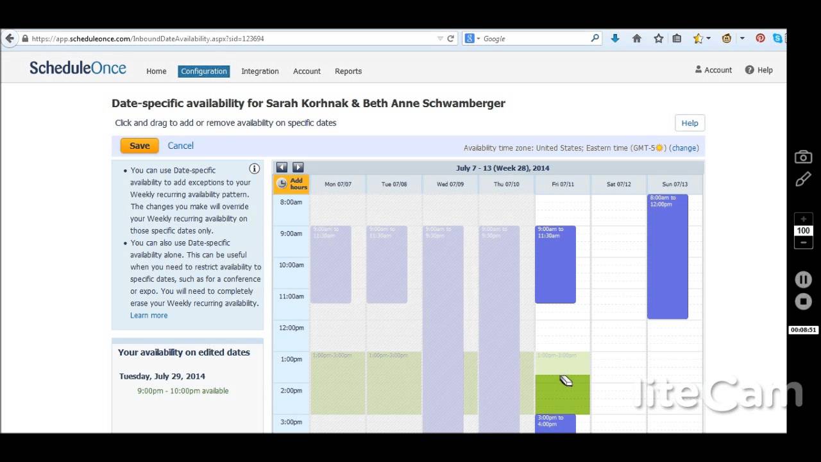The width and height of the screenshot is (821, 462).
Task: Click the Help button beside the instructions
Action: click(x=690, y=123)
